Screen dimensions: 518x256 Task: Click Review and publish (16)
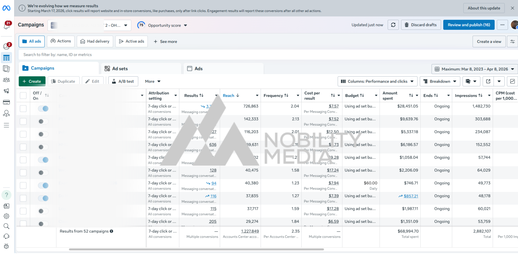(469, 25)
